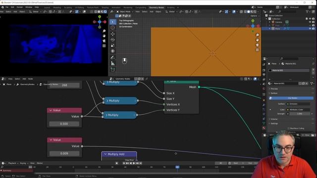Switch to the Geometry Nodes workspace tab

[x=157, y=7]
